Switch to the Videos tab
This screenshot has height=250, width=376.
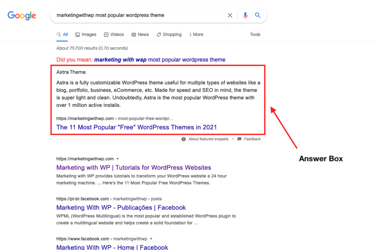point(114,35)
